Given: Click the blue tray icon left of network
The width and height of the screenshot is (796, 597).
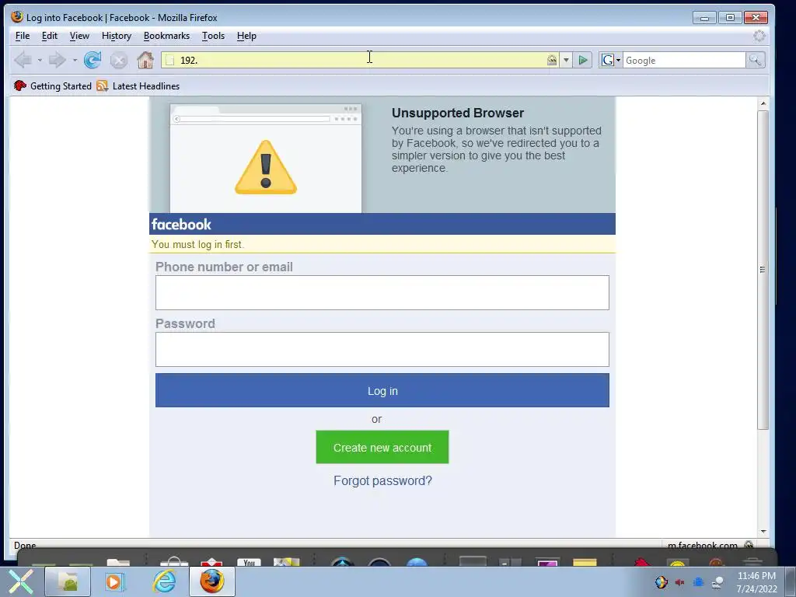Looking at the screenshot, I should pos(699,582).
